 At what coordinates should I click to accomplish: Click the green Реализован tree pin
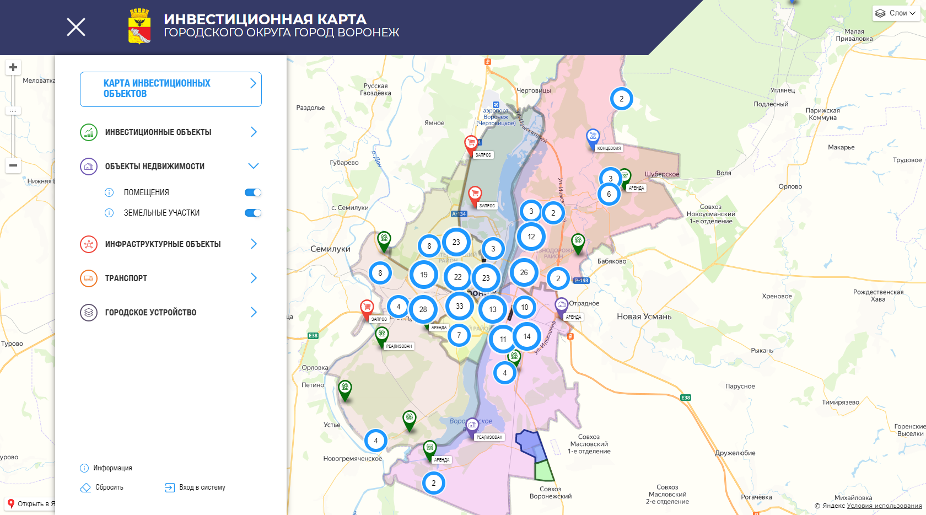click(382, 336)
